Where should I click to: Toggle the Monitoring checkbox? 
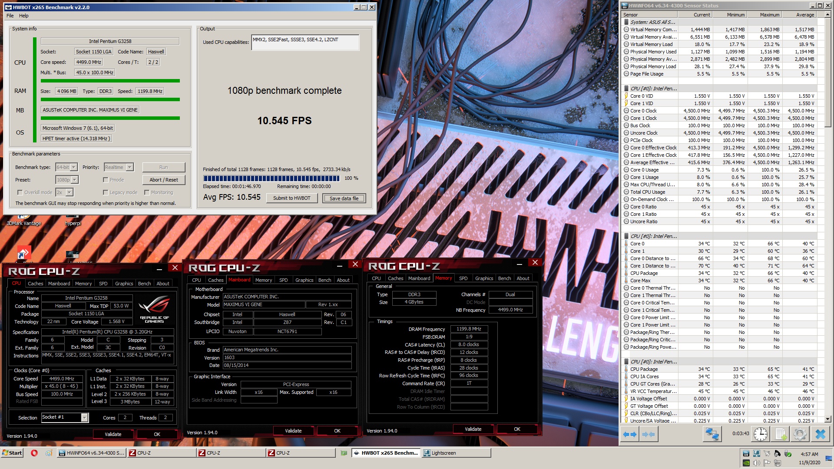pyautogui.click(x=147, y=192)
